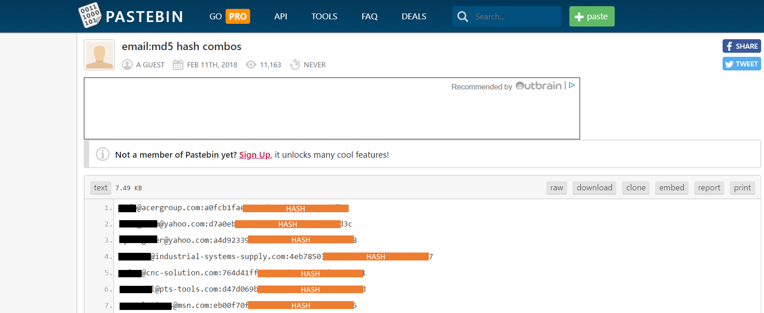764x313 pixels.
Task: Report this paste
Action: [709, 188]
